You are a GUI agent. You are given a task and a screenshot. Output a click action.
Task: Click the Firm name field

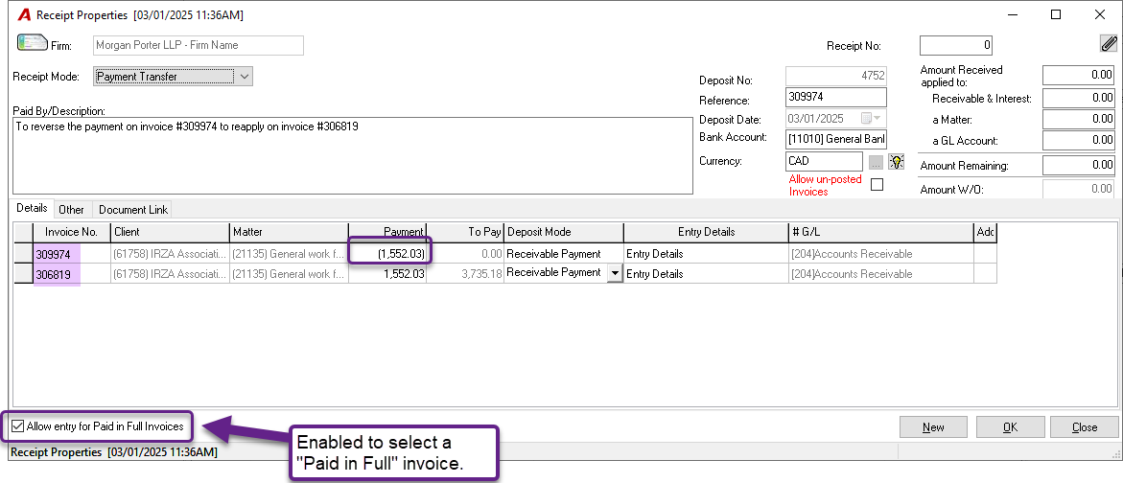click(199, 45)
